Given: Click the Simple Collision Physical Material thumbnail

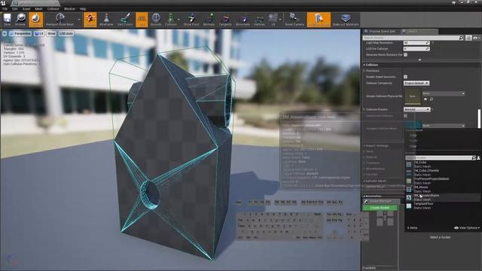Looking at the screenshot, I should coord(412,96).
